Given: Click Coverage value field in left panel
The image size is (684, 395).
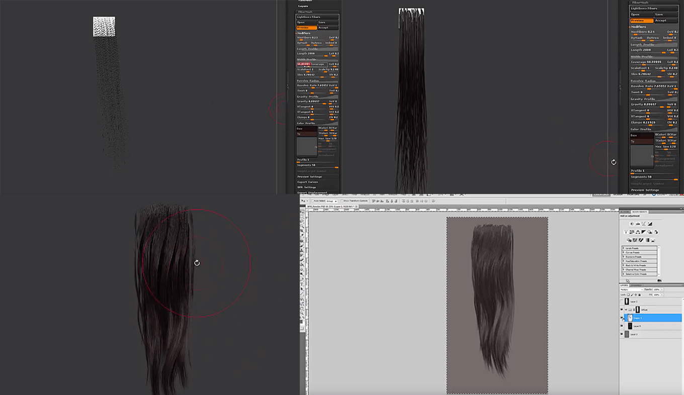Looking at the screenshot, I should [312, 64].
